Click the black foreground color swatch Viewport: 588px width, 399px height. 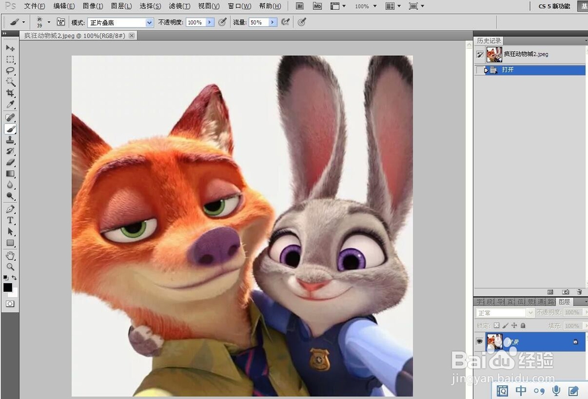click(8, 287)
